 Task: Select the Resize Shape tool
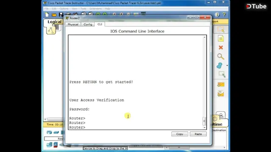point(221,74)
